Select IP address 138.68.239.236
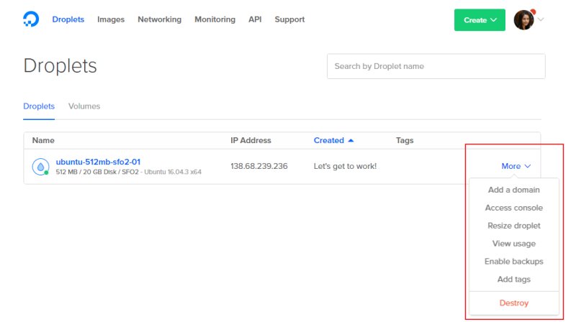Image resolution: width=576 pixels, height=322 pixels. pyautogui.click(x=259, y=166)
